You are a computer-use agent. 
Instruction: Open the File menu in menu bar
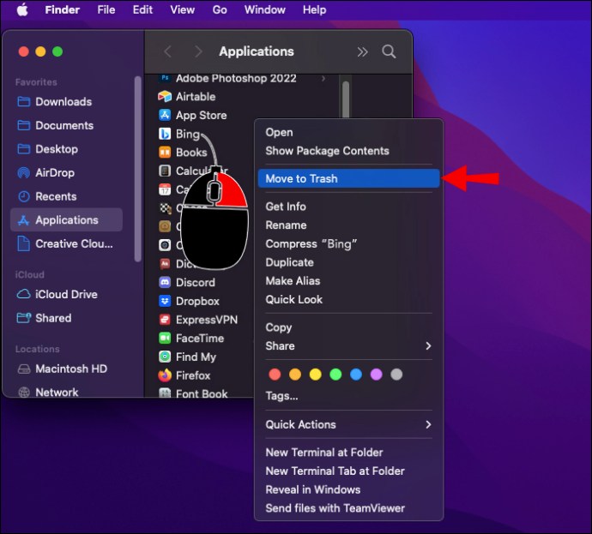coord(106,9)
